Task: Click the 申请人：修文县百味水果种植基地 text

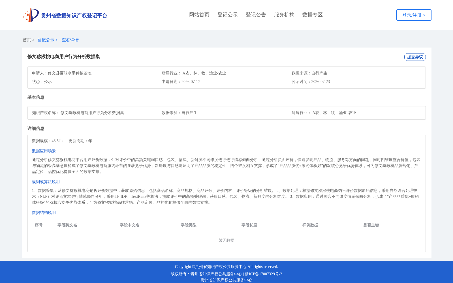Action: pos(62,73)
